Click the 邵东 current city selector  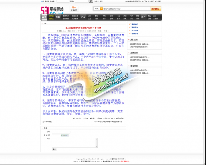coord(74,9)
